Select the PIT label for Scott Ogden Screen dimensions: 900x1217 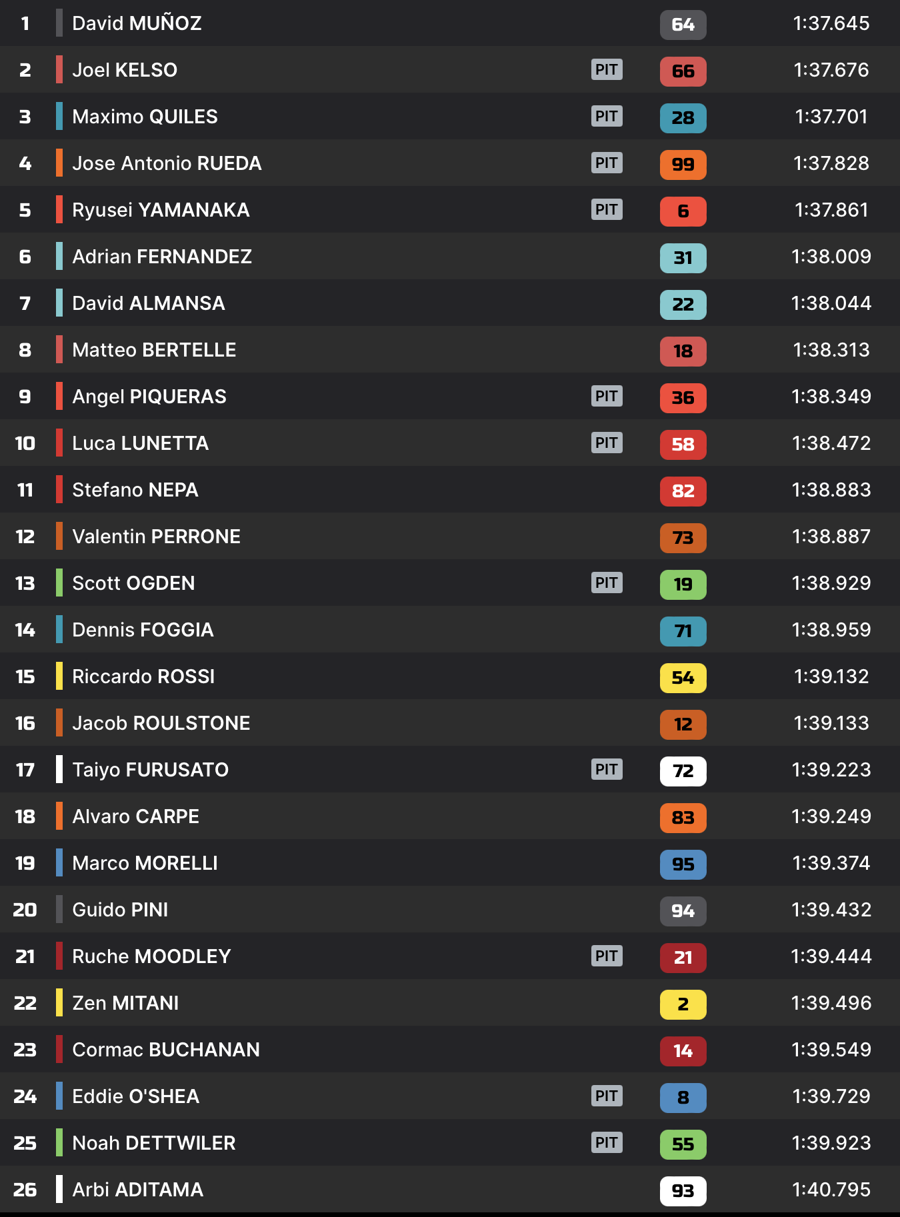607,583
